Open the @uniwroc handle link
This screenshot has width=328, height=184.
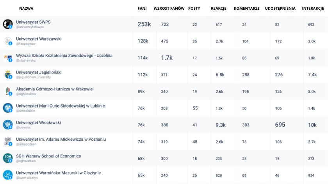click(23, 127)
